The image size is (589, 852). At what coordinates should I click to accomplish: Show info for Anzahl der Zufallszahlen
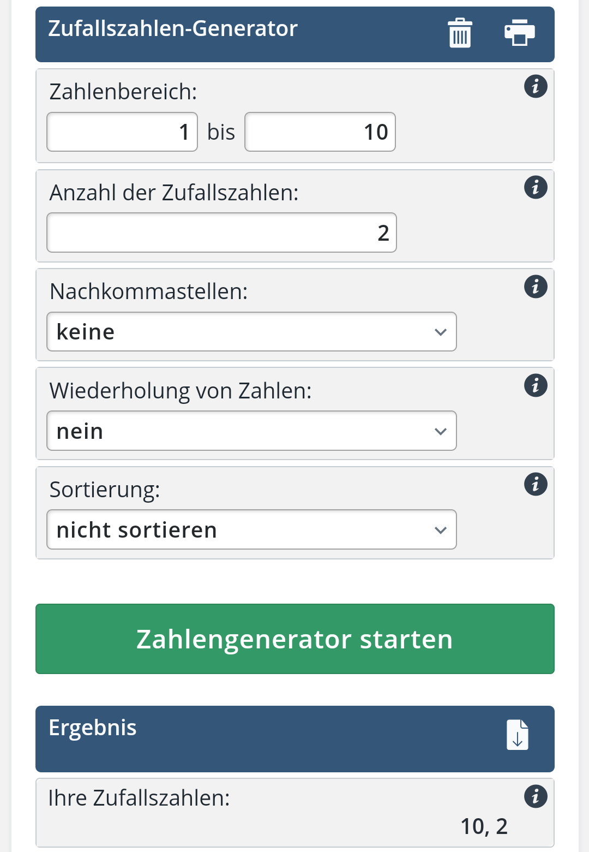point(536,187)
